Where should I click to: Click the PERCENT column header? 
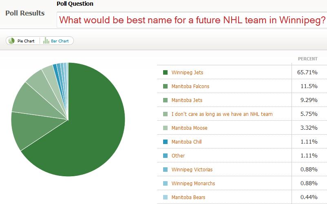click(x=307, y=59)
